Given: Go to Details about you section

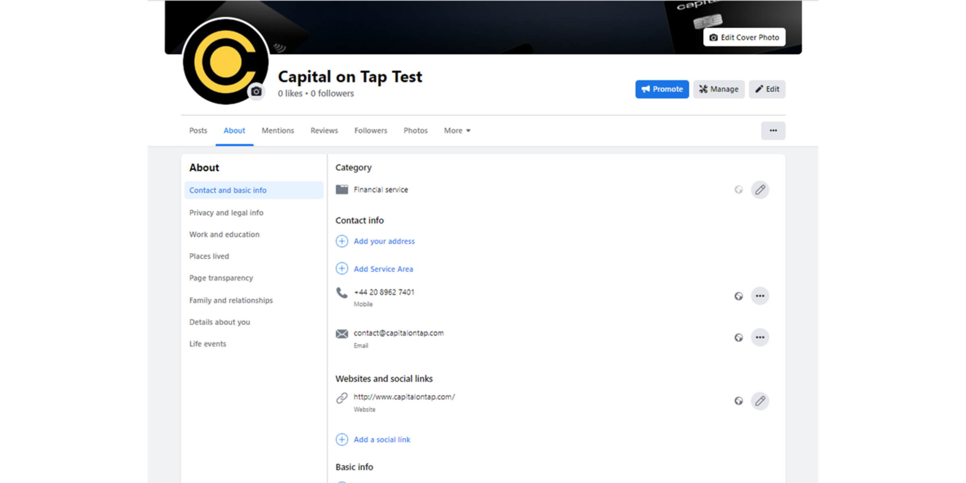Looking at the screenshot, I should pyautogui.click(x=219, y=322).
